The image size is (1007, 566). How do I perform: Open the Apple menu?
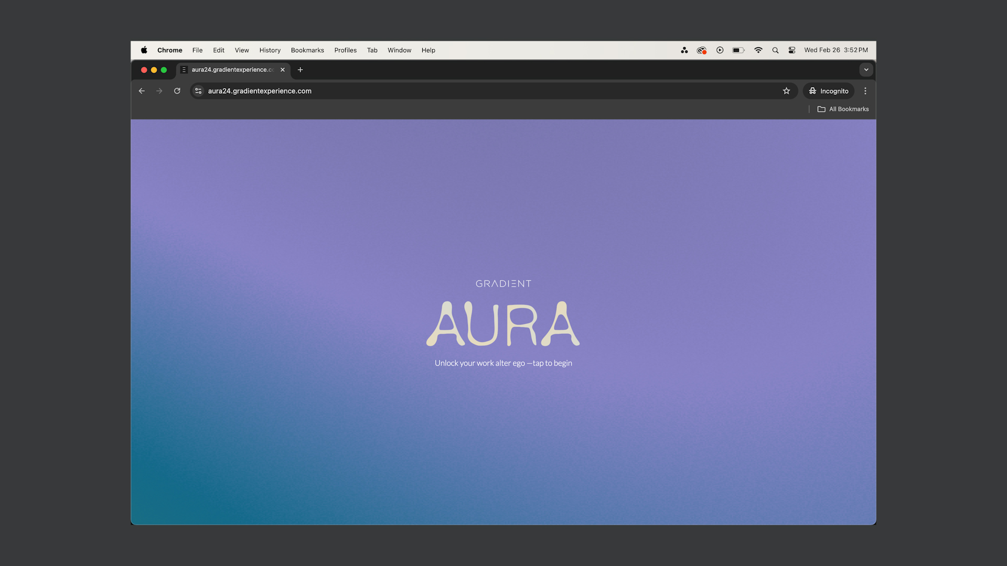(144, 50)
